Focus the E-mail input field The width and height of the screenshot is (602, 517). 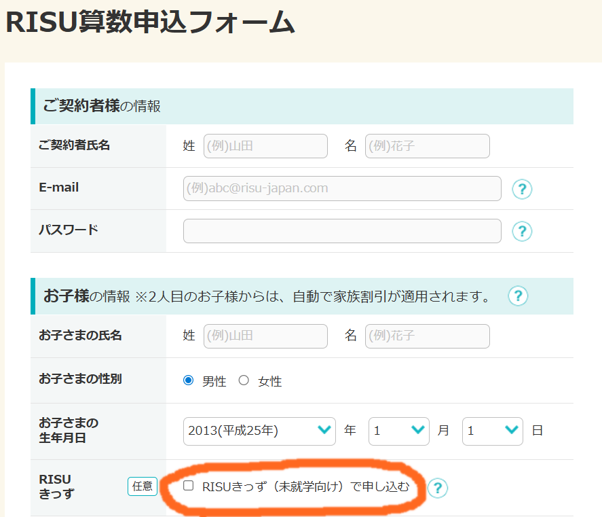click(x=342, y=189)
